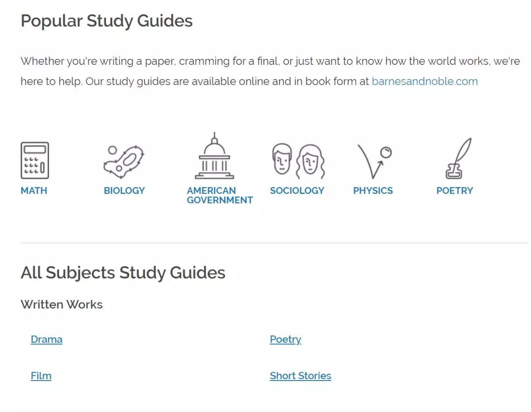This screenshot has width=531, height=412.
Task: Open the MATH study guide label
Action: (34, 191)
